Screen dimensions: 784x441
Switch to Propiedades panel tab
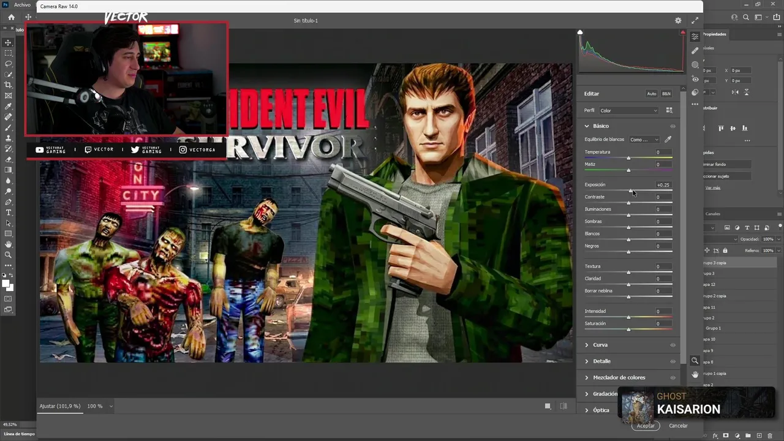[714, 34]
